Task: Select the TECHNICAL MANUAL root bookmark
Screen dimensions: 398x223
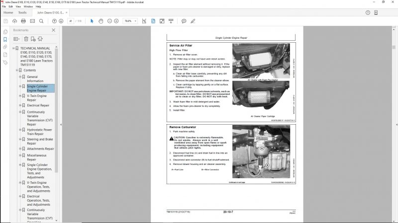Action: 36,57
